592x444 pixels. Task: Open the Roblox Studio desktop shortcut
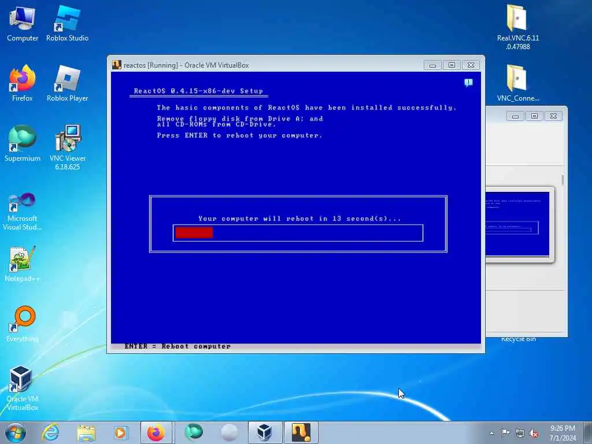tap(67, 23)
